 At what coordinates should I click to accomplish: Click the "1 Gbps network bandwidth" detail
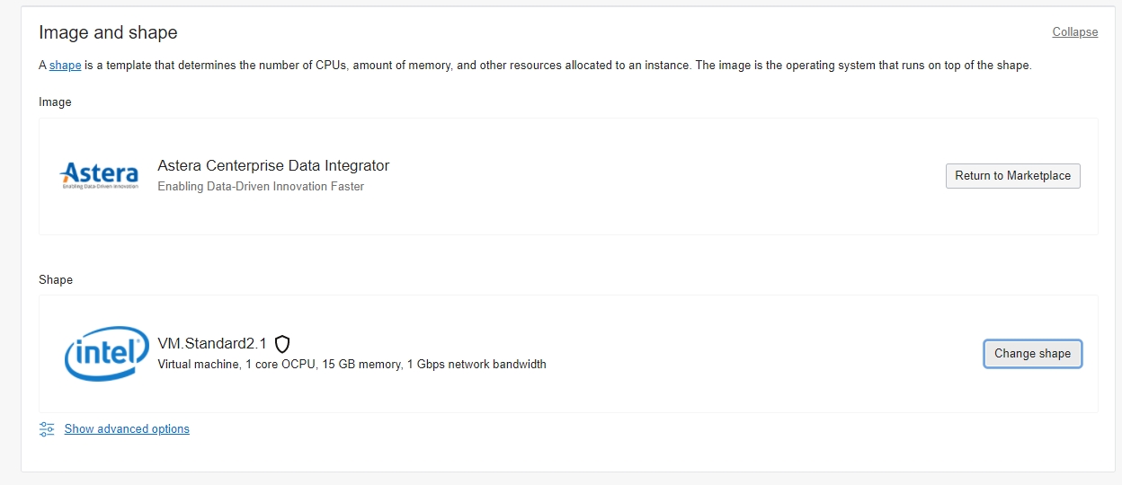click(x=476, y=365)
